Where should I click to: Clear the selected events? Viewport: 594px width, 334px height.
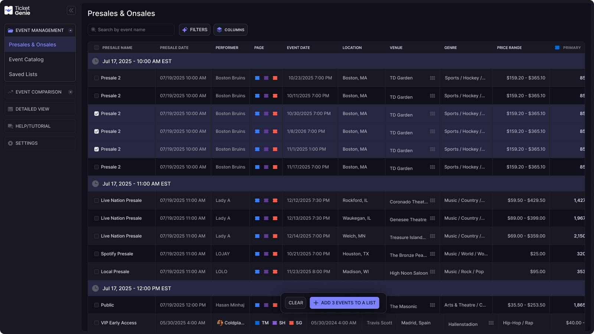[x=296, y=303]
